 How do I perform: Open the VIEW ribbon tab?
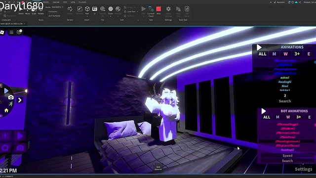coord(73,2)
